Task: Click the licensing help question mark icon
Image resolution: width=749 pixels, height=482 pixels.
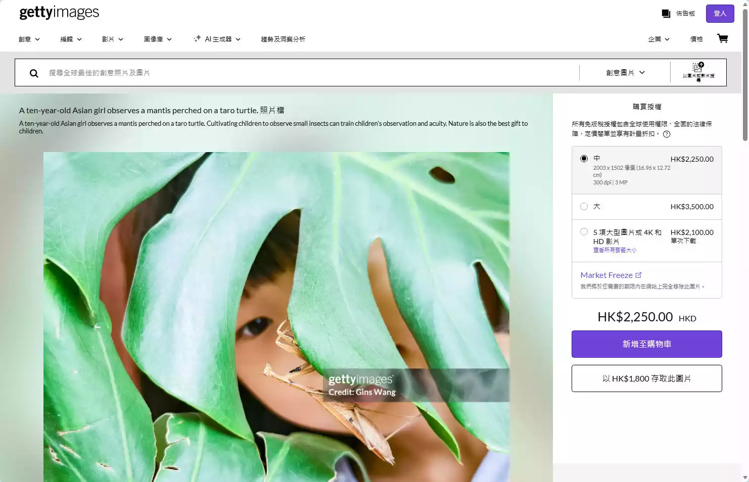Action: coord(667,134)
